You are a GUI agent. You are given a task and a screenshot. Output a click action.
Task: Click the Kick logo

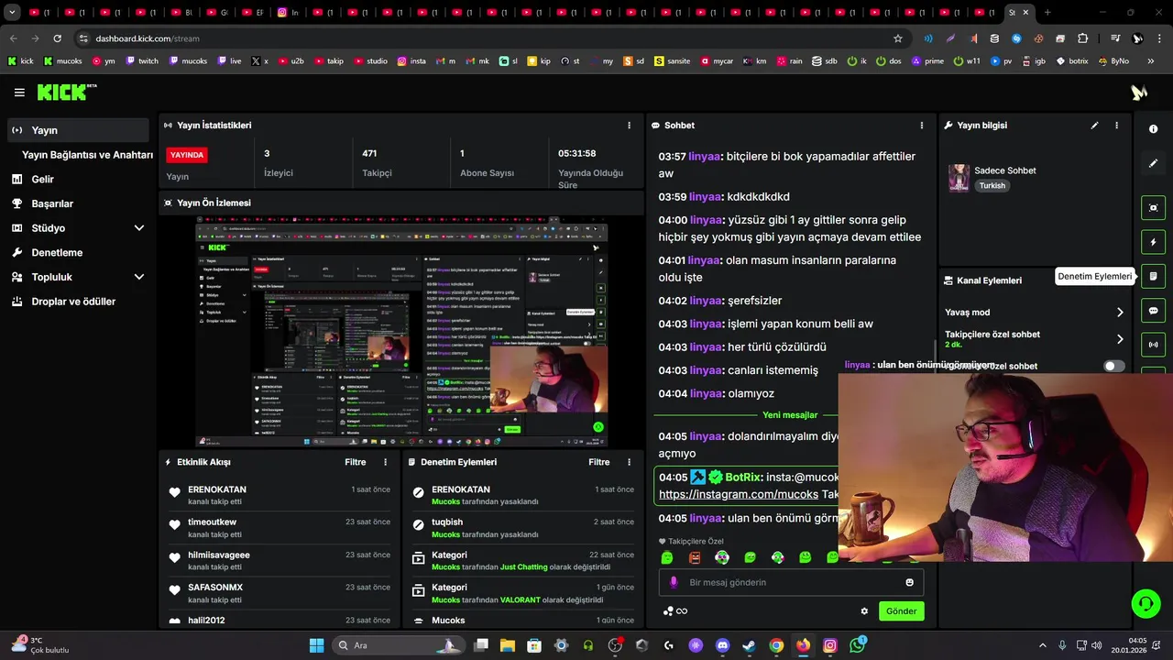point(66,93)
